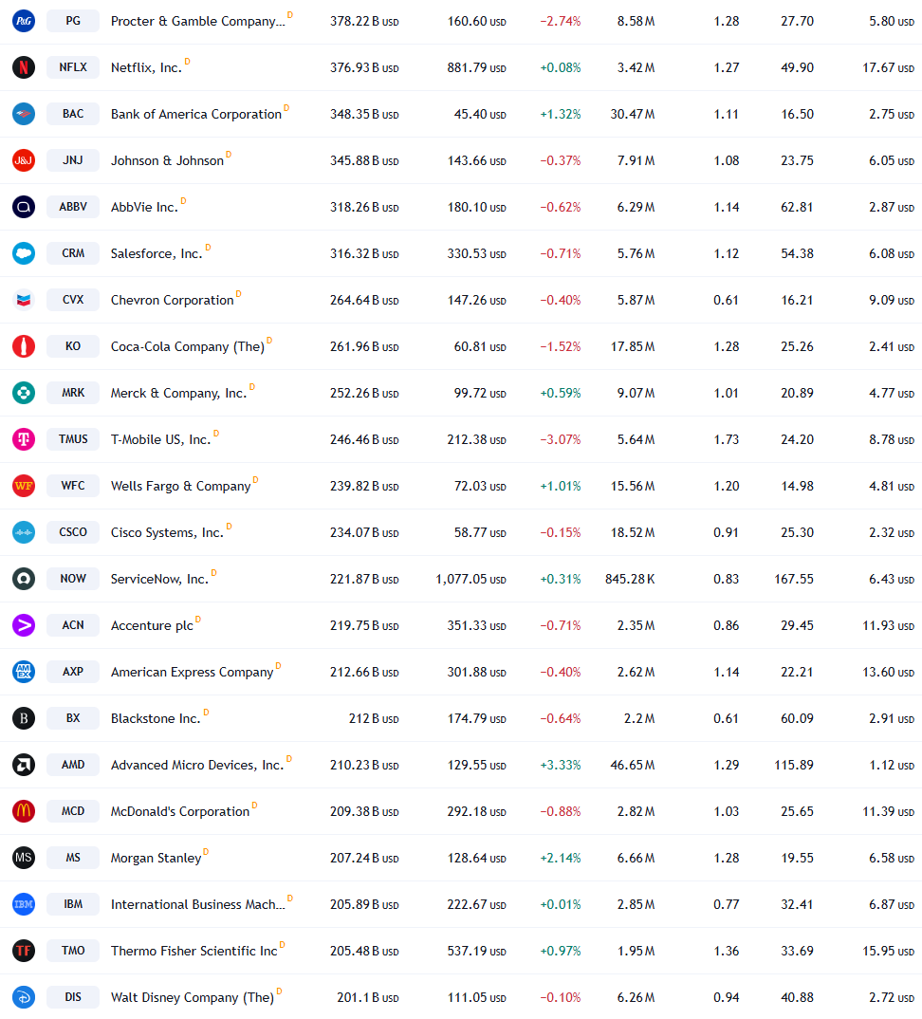The image size is (922, 1019).
Task: Open the Walt Disney Company (The) link
Action: pyautogui.click(x=193, y=997)
